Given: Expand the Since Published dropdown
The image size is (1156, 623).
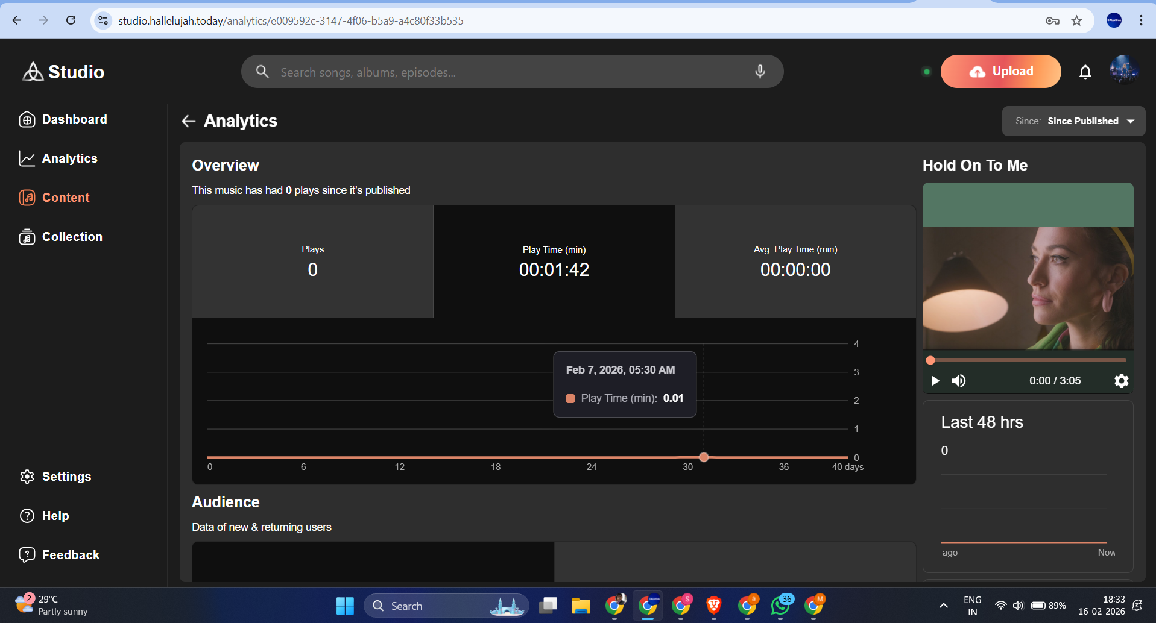Looking at the screenshot, I should click(1073, 121).
